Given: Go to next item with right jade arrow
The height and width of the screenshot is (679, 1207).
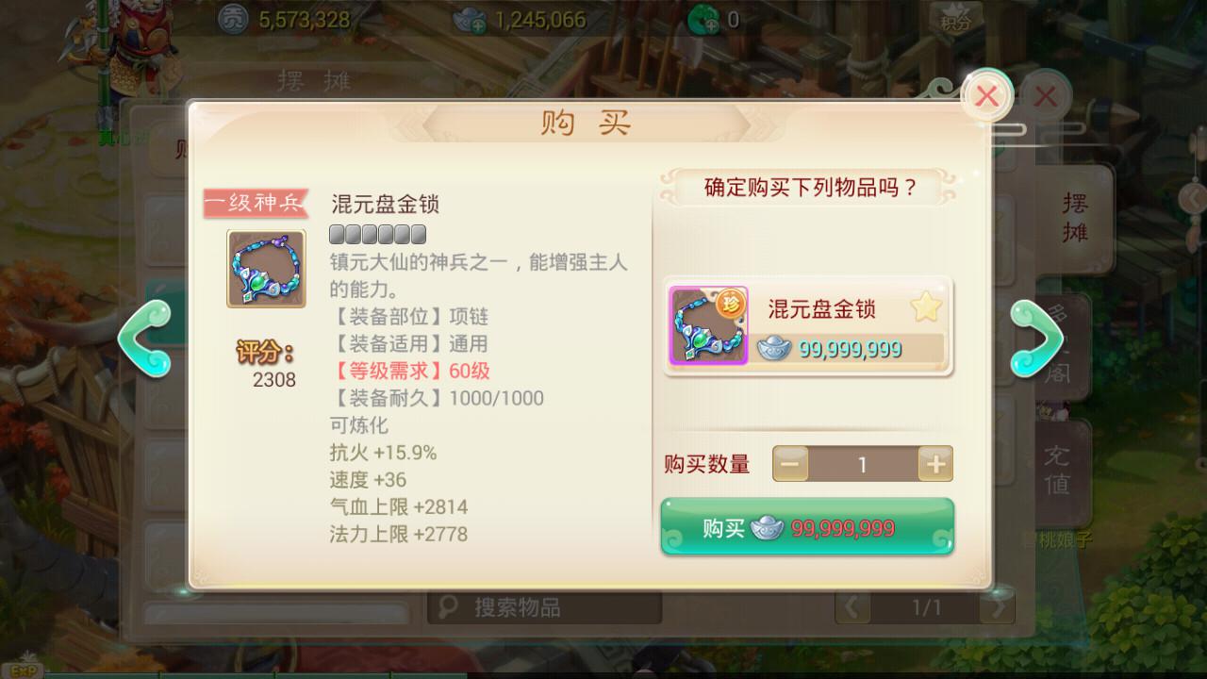Looking at the screenshot, I should coord(1037,338).
